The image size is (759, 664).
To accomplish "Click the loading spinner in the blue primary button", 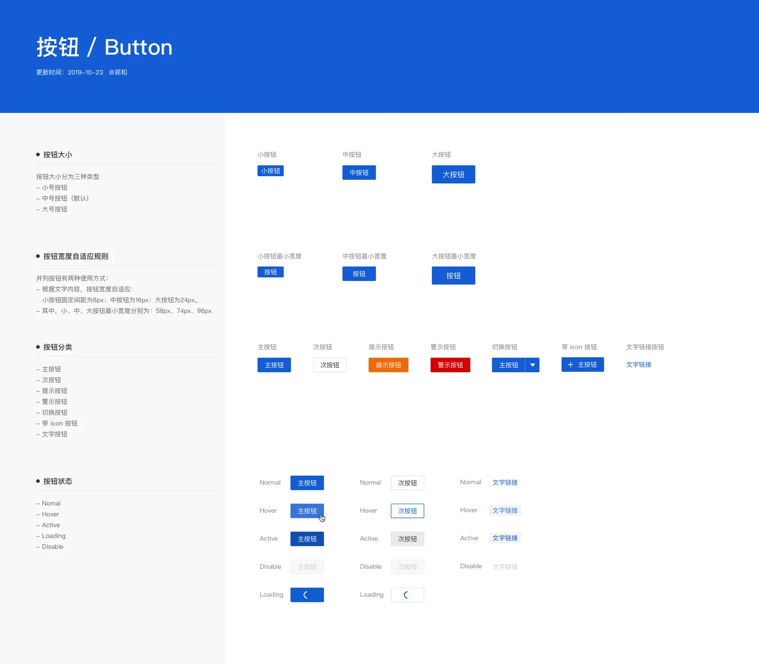I will click(x=307, y=595).
